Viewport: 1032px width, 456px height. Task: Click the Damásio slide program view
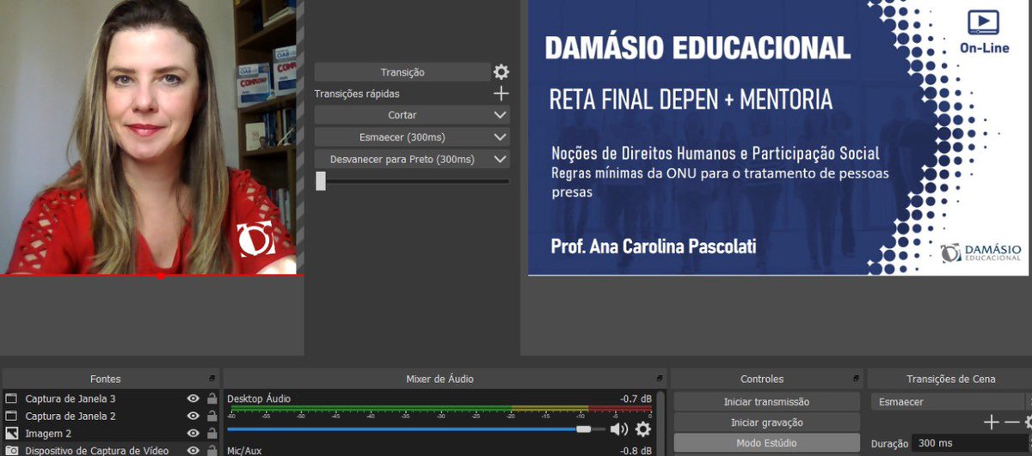[777, 137]
